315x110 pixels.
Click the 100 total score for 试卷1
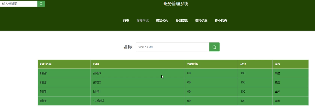(x=255, y=92)
